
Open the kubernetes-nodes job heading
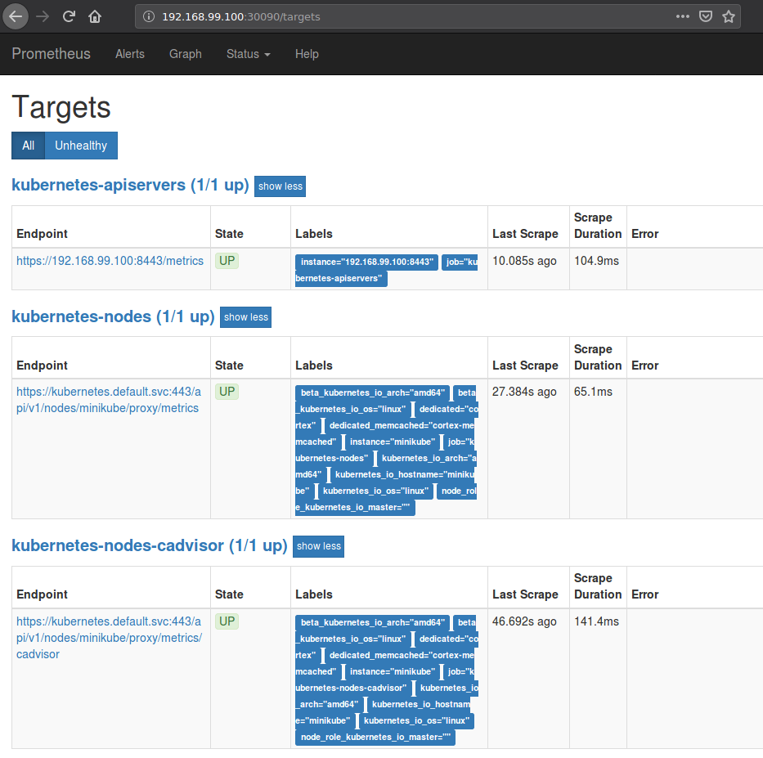tap(113, 316)
